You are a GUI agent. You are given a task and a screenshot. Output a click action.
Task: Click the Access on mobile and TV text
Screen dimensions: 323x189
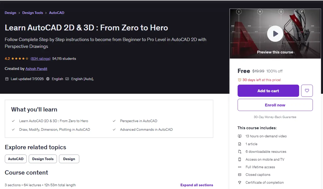(265, 159)
